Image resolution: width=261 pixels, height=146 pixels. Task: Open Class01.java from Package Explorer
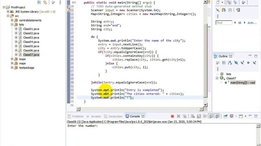click(x=31, y=29)
